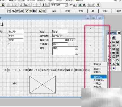Select the Separator tool in toolbox
The height and width of the screenshot is (107, 122).
click(114, 64)
